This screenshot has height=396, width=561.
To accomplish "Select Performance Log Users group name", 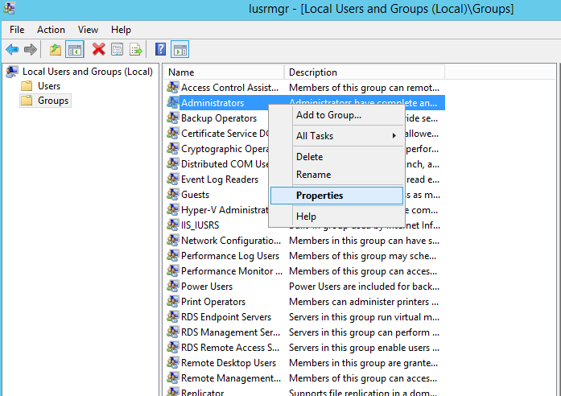I will point(230,256).
